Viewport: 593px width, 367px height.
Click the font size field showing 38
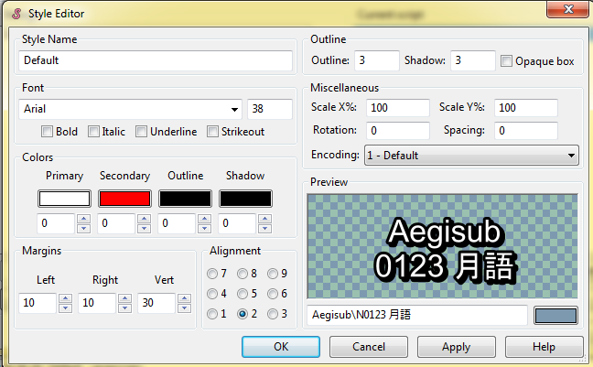pyautogui.click(x=270, y=109)
